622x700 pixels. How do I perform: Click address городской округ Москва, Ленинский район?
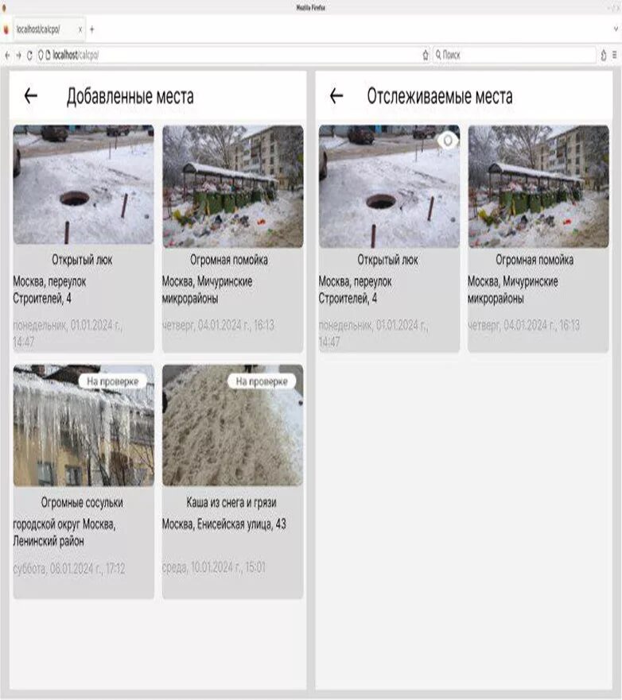click(64, 532)
